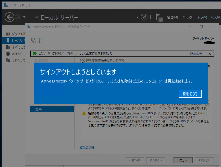Open the ツール(T) menu
221x167 pixels.
pyautogui.click(x=188, y=17)
